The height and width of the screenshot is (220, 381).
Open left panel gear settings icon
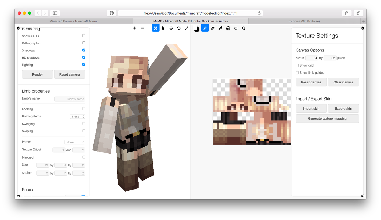tap(18, 28)
